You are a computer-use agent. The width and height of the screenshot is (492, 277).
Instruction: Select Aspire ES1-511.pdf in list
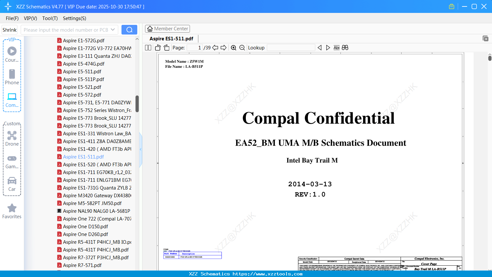point(83,157)
